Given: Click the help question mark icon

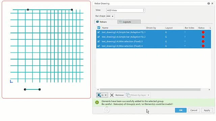Looking at the screenshot, I should [x=209, y=3].
